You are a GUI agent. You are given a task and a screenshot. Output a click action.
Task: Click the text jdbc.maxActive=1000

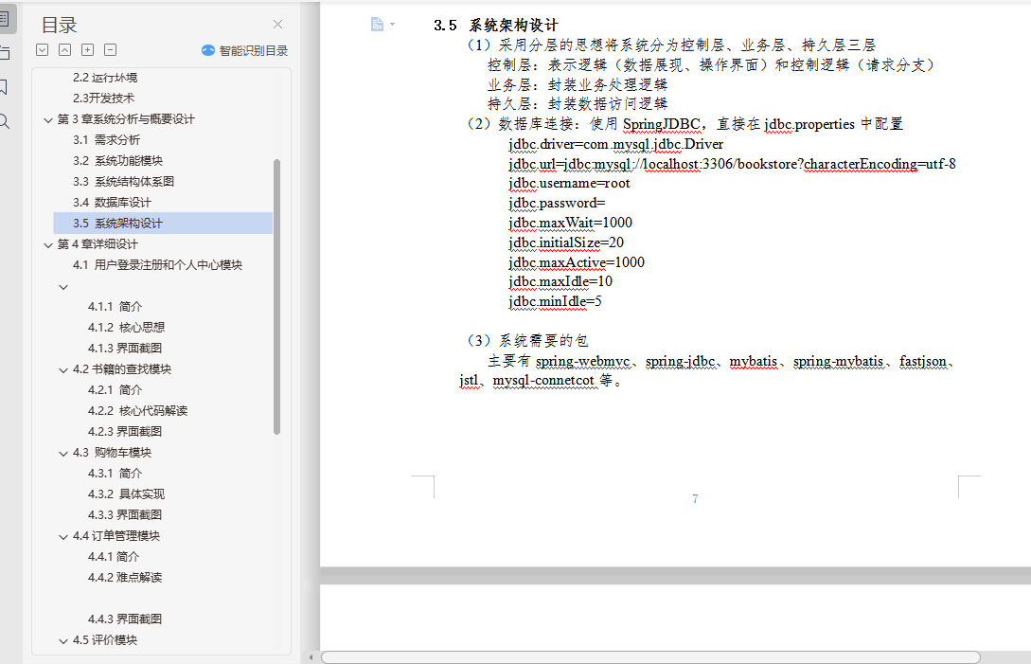576,262
